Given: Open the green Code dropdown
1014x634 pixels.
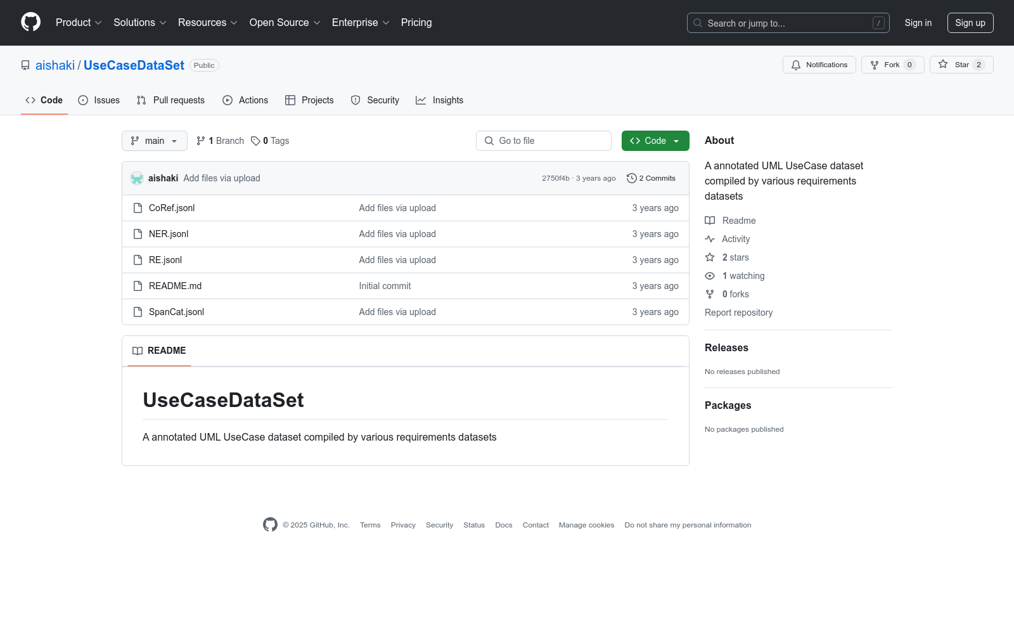Looking at the screenshot, I should [x=655, y=141].
